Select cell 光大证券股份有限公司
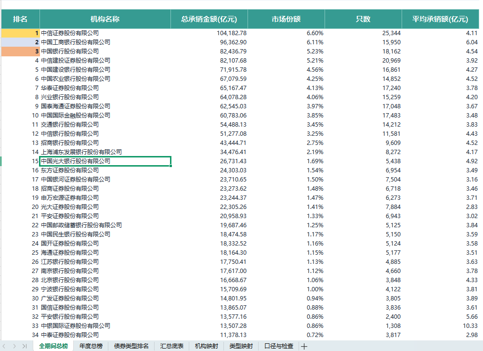The height and width of the screenshot is (351, 483). 105,207
